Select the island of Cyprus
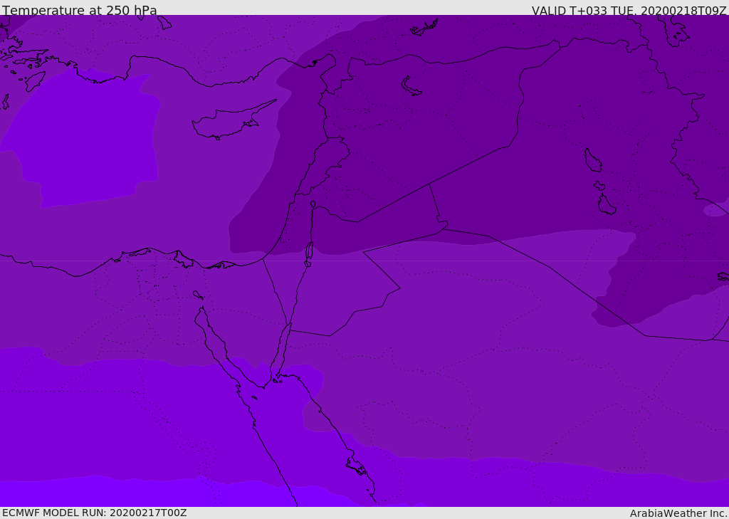Viewport: 729px width, 519px height. point(228,122)
